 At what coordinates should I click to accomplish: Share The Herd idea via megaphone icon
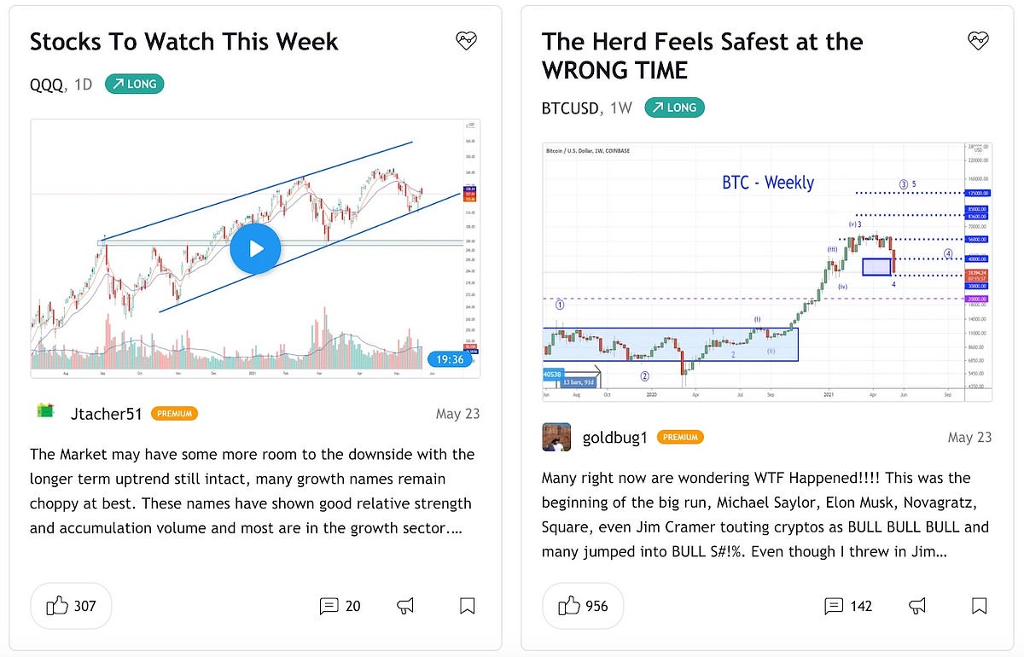click(x=917, y=606)
